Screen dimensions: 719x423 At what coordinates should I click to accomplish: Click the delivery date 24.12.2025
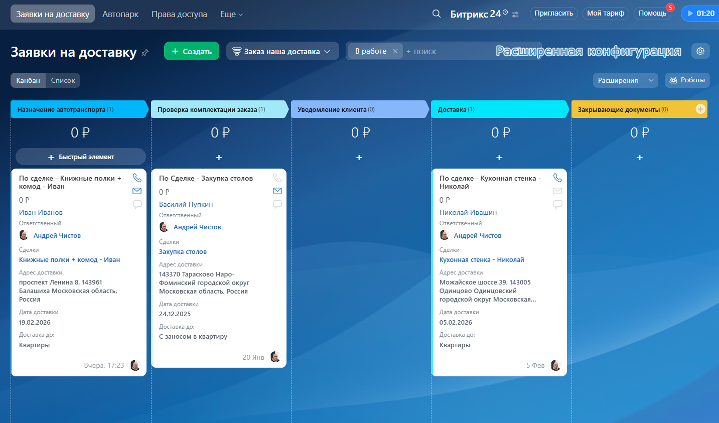175,314
